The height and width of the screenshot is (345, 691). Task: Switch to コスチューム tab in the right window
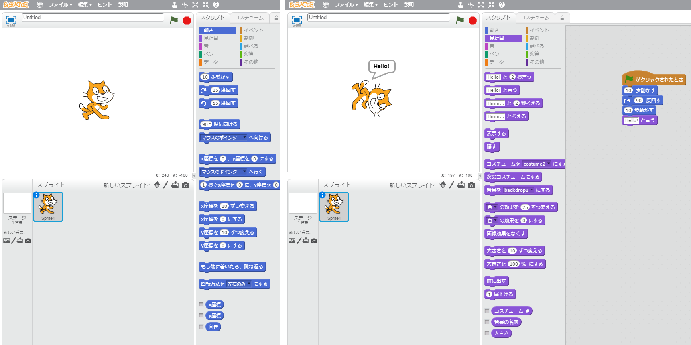coord(535,18)
